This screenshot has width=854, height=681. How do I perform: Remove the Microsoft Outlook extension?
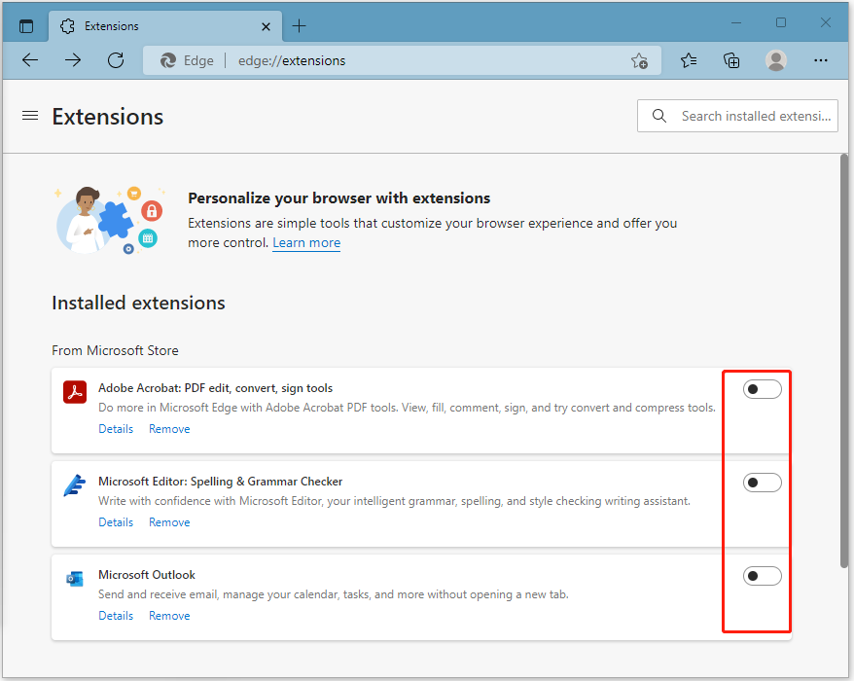[x=169, y=616]
